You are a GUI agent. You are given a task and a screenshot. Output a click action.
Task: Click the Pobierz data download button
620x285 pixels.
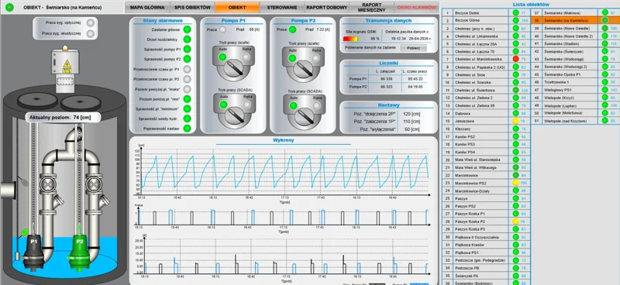click(x=414, y=48)
